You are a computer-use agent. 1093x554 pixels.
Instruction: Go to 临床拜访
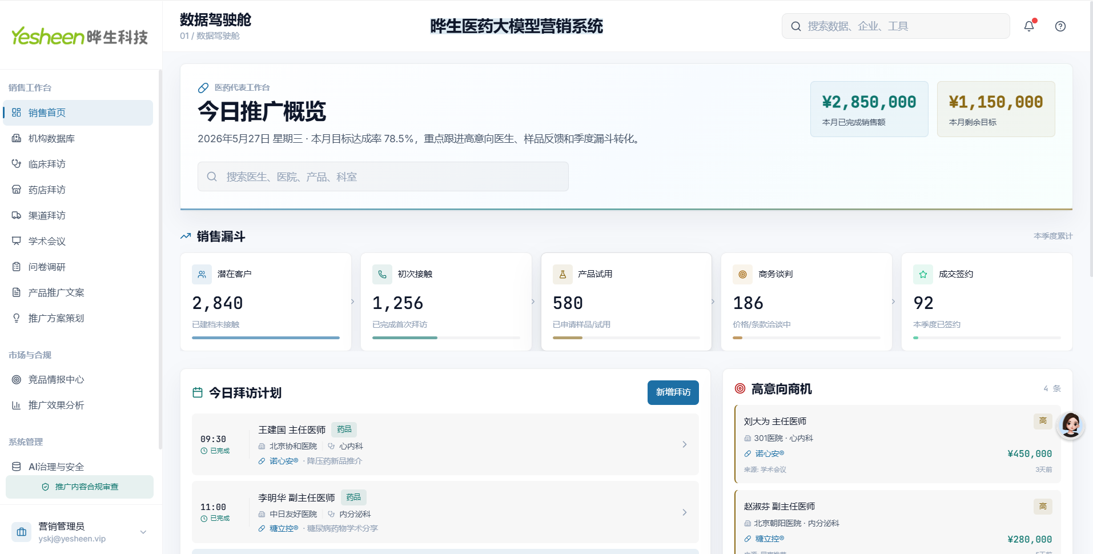tap(78, 164)
